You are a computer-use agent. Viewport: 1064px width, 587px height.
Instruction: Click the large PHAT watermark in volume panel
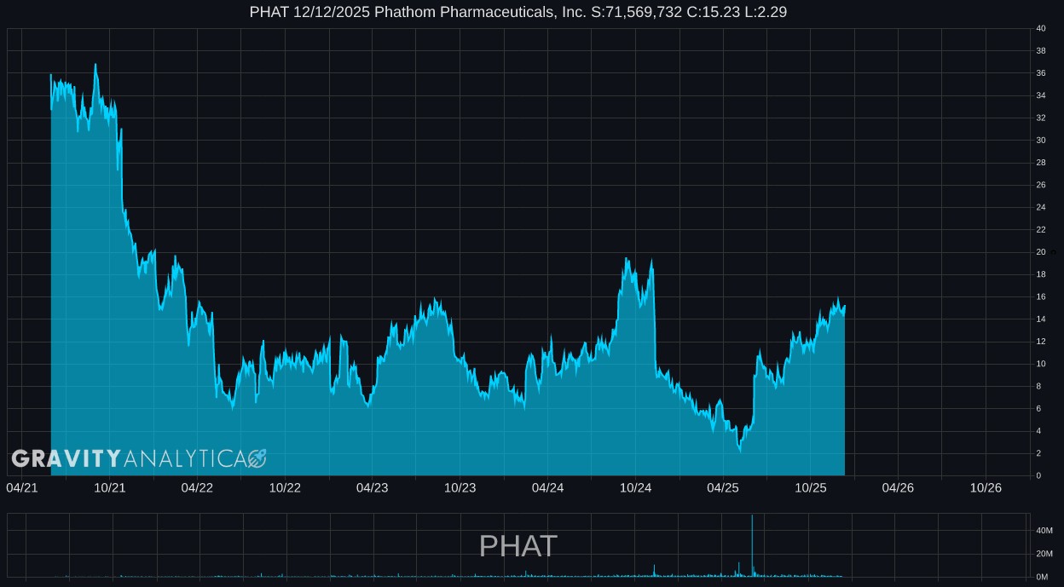(x=518, y=546)
